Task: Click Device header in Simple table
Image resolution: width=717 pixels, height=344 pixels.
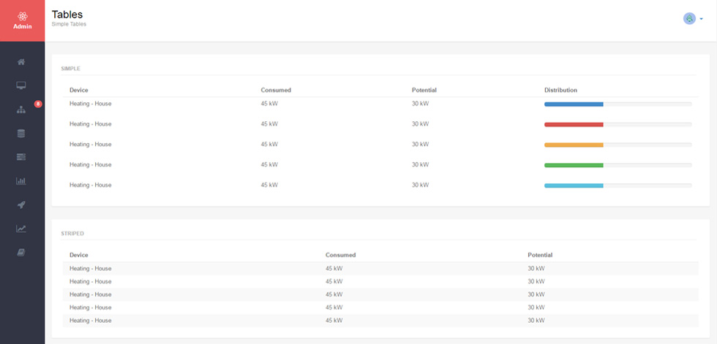Action: 79,91
